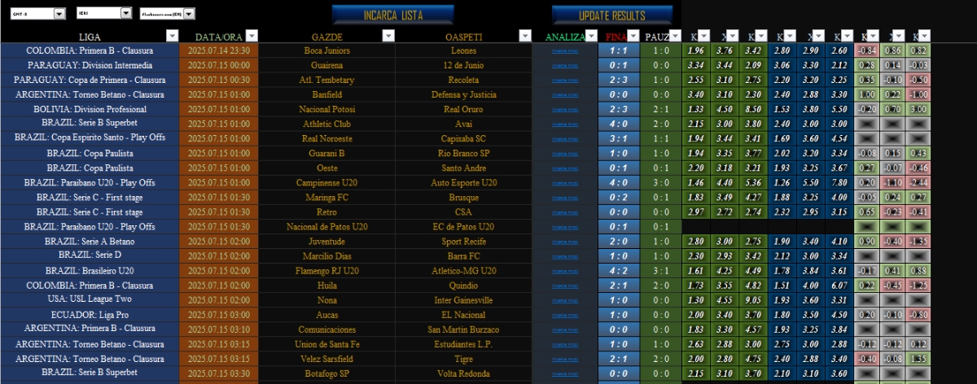Open analysis link for Banfield match

click(x=567, y=94)
